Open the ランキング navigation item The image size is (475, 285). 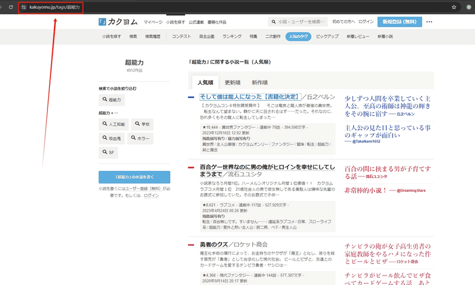coord(232,36)
